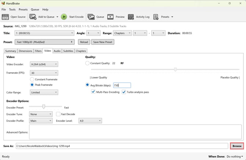246x160 pixels.
Task: Open the Encoder Tune dropdown
Action: [x=41, y=114]
